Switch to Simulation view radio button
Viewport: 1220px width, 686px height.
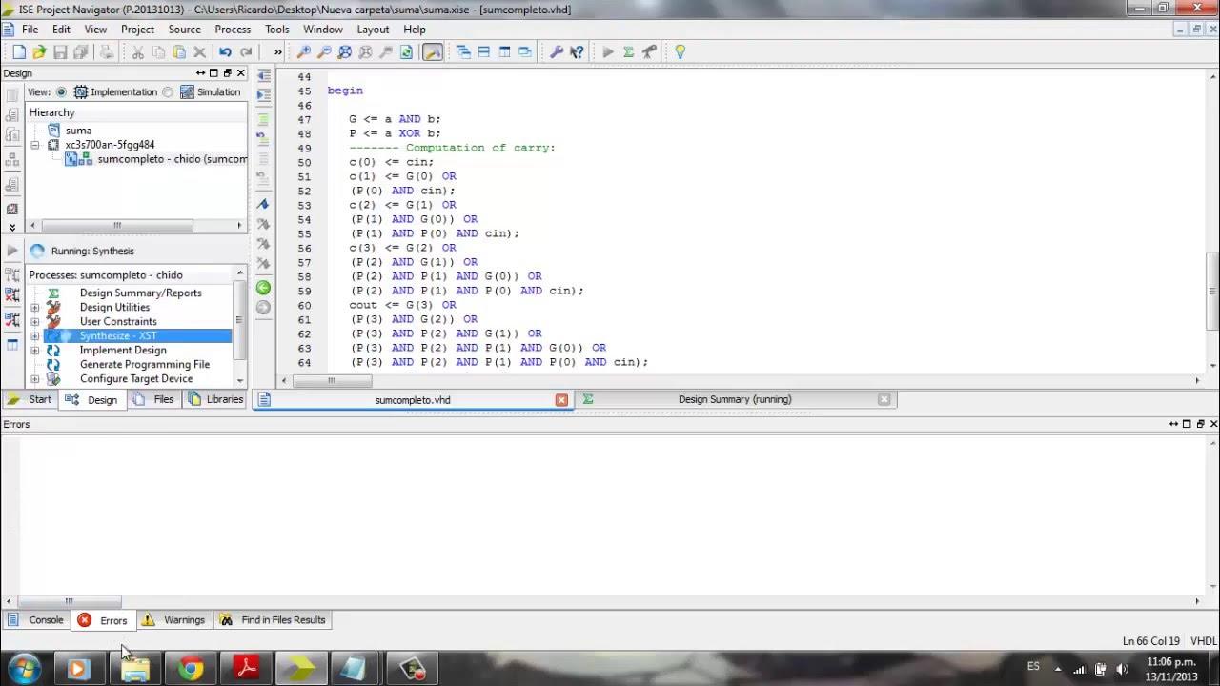coord(167,91)
